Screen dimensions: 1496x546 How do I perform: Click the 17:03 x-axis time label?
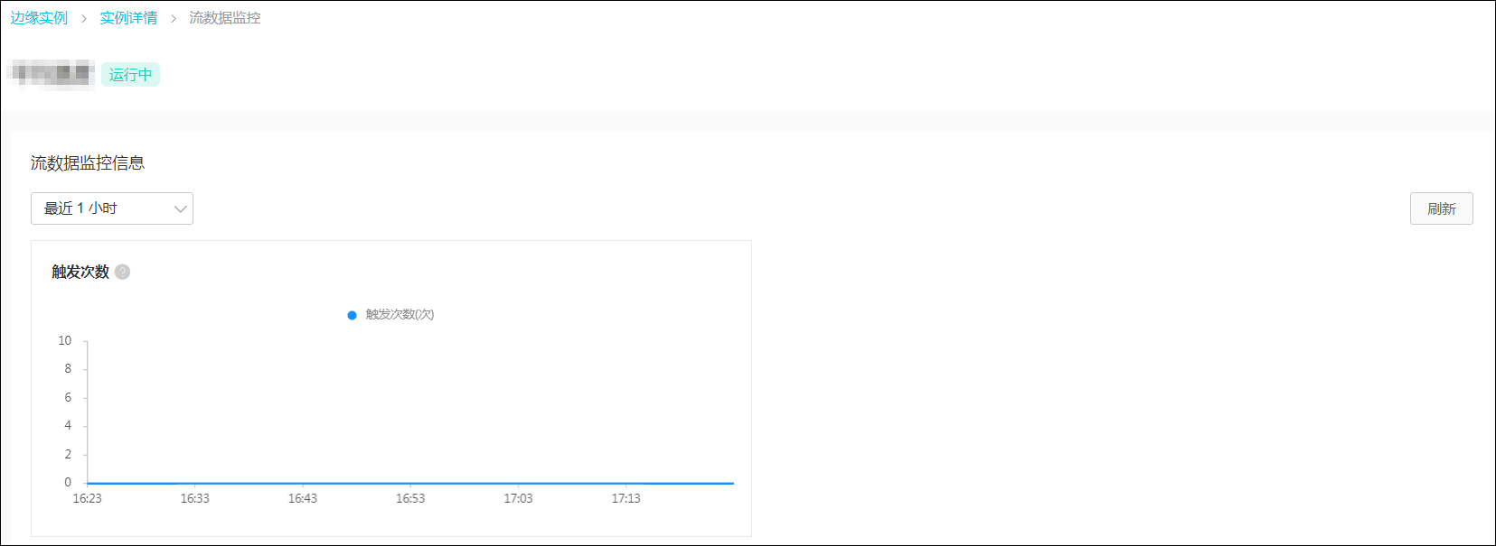518,498
